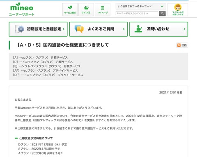The height and width of the screenshot is (157, 197).
Task: Click the speech bubble icon in よくあるご質問
Action: (79, 29)
